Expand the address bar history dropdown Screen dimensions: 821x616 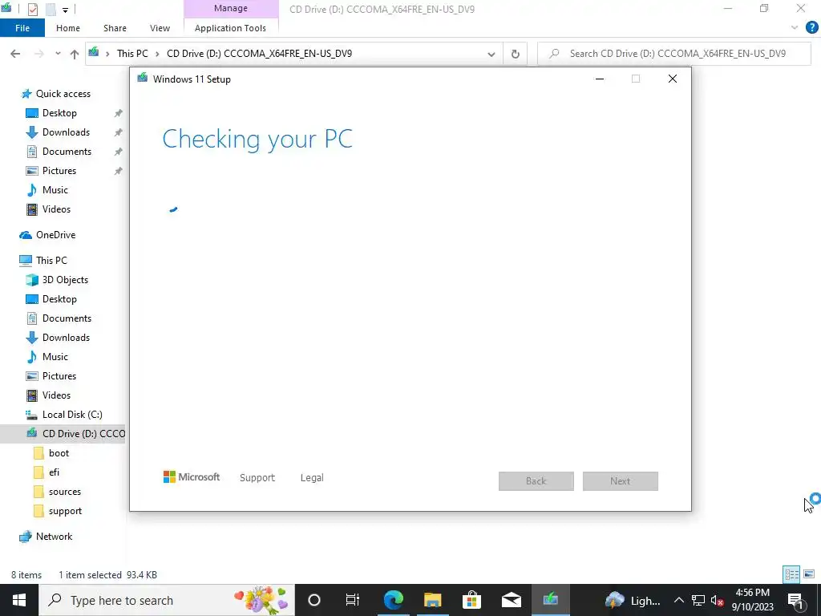[491, 54]
